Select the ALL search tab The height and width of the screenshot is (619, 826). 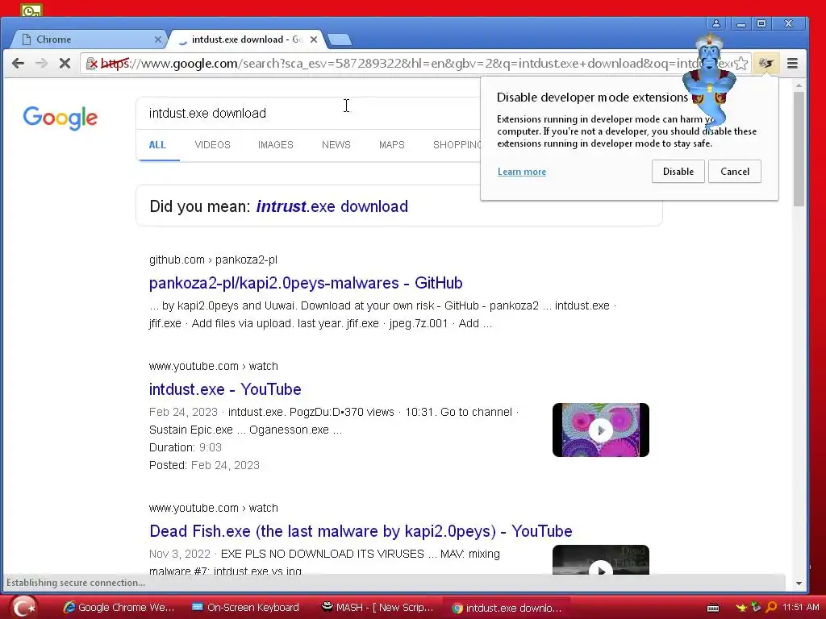[x=157, y=145]
